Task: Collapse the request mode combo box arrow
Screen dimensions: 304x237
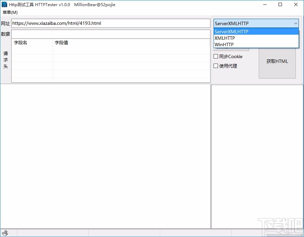Action: coord(296,23)
